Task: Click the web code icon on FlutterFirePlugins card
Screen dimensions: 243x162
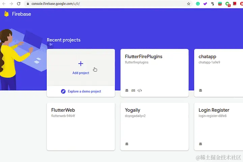Action: coord(140,90)
